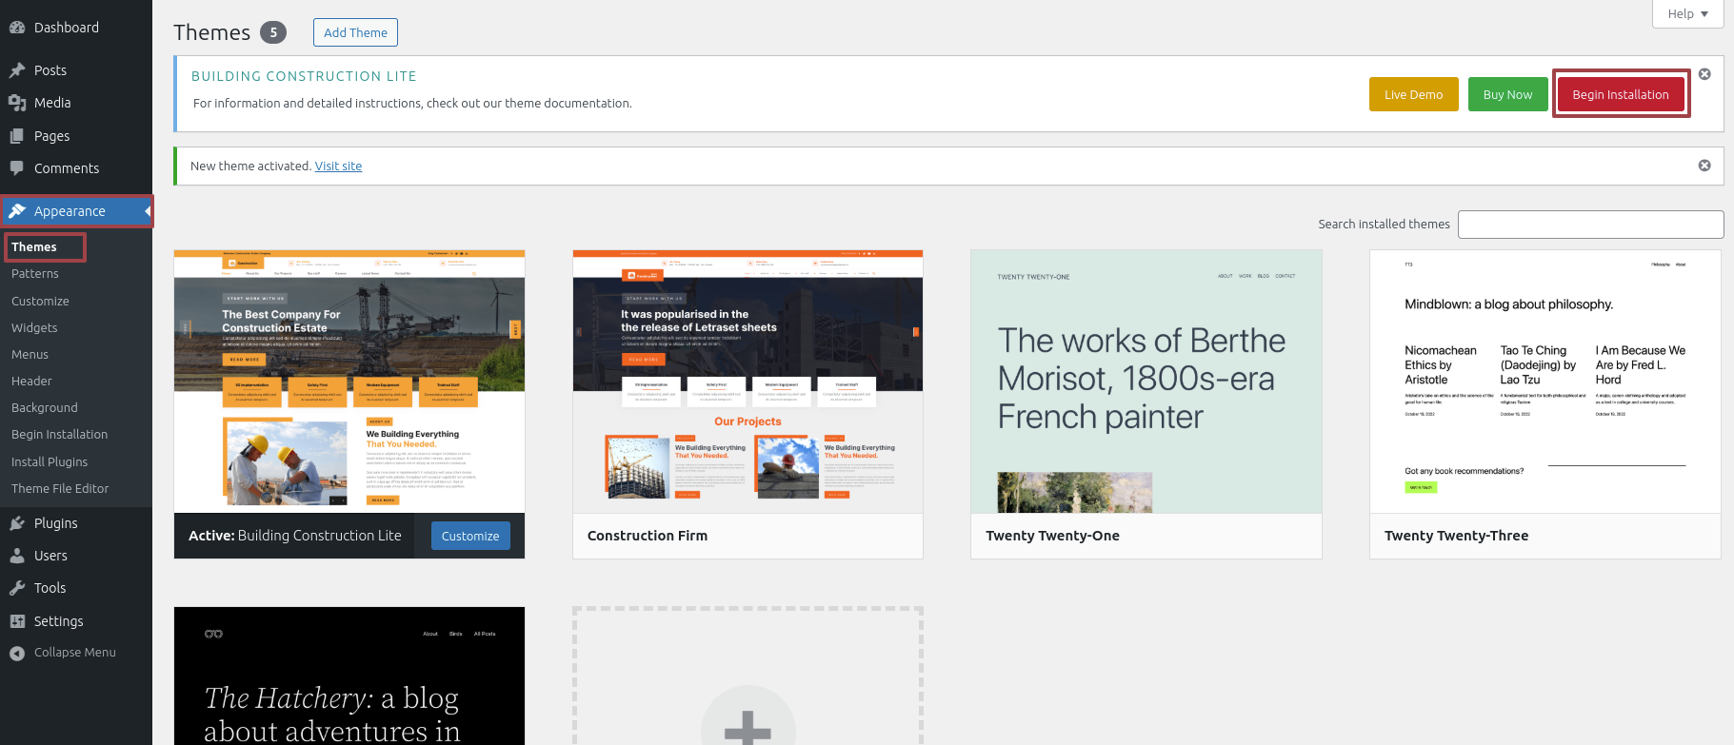The height and width of the screenshot is (745, 1734).
Task: Click the BUILDING CONSTRUCTION LITE notice heading
Action: point(304,76)
